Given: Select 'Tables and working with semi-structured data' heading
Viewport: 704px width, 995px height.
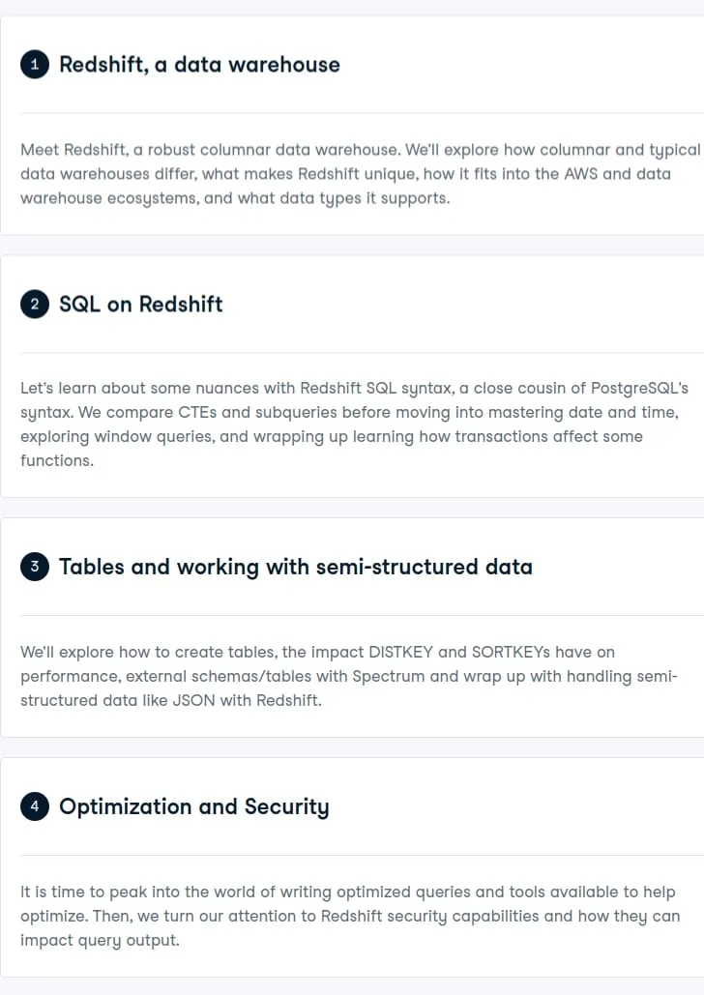Looking at the screenshot, I should pyautogui.click(x=296, y=567).
